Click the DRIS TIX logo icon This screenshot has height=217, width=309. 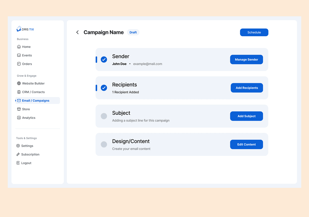tap(19, 29)
